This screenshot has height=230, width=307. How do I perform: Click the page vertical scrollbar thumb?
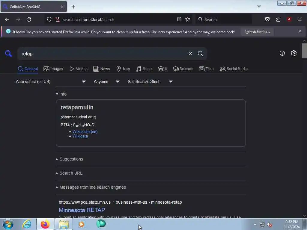click(x=304, y=51)
